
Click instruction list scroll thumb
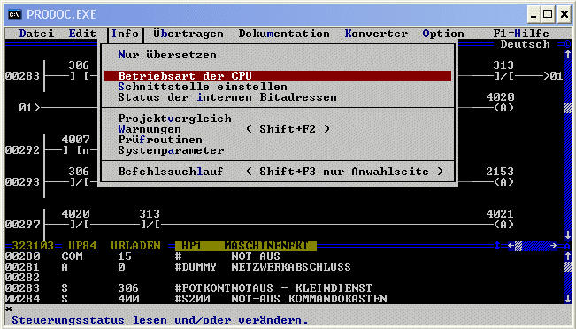point(567,267)
